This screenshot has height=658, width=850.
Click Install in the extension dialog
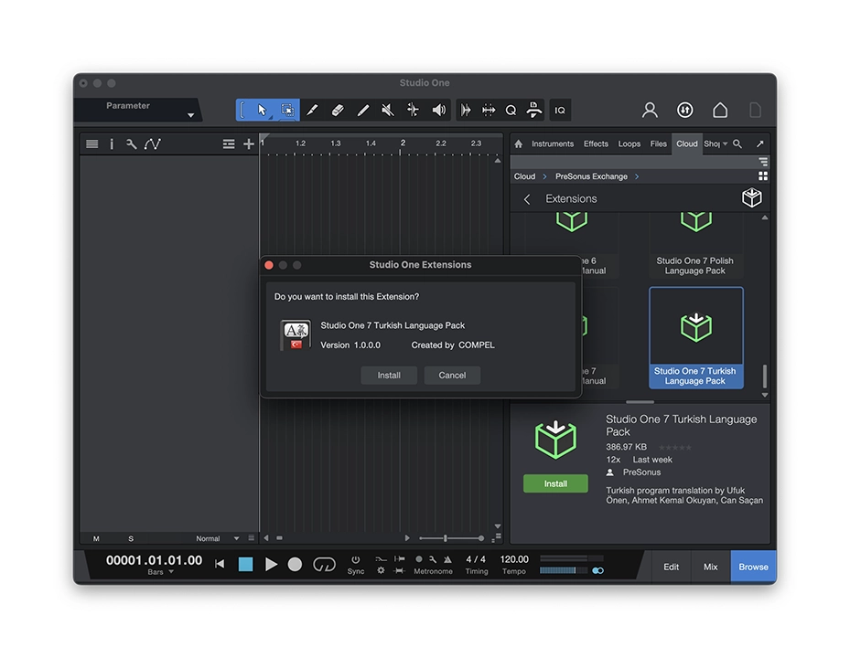[x=389, y=375]
